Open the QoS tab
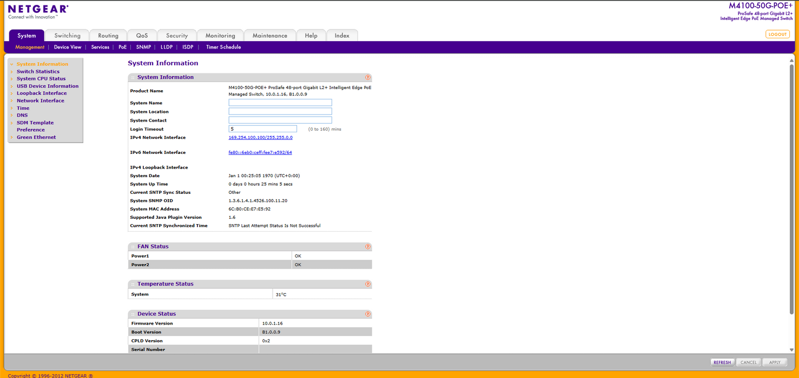This screenshot has height=378, width=799. (142, 36)
